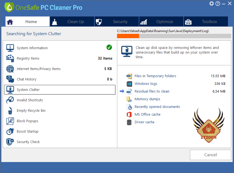Open the Toolbox tab

click(x=206, y=22)
